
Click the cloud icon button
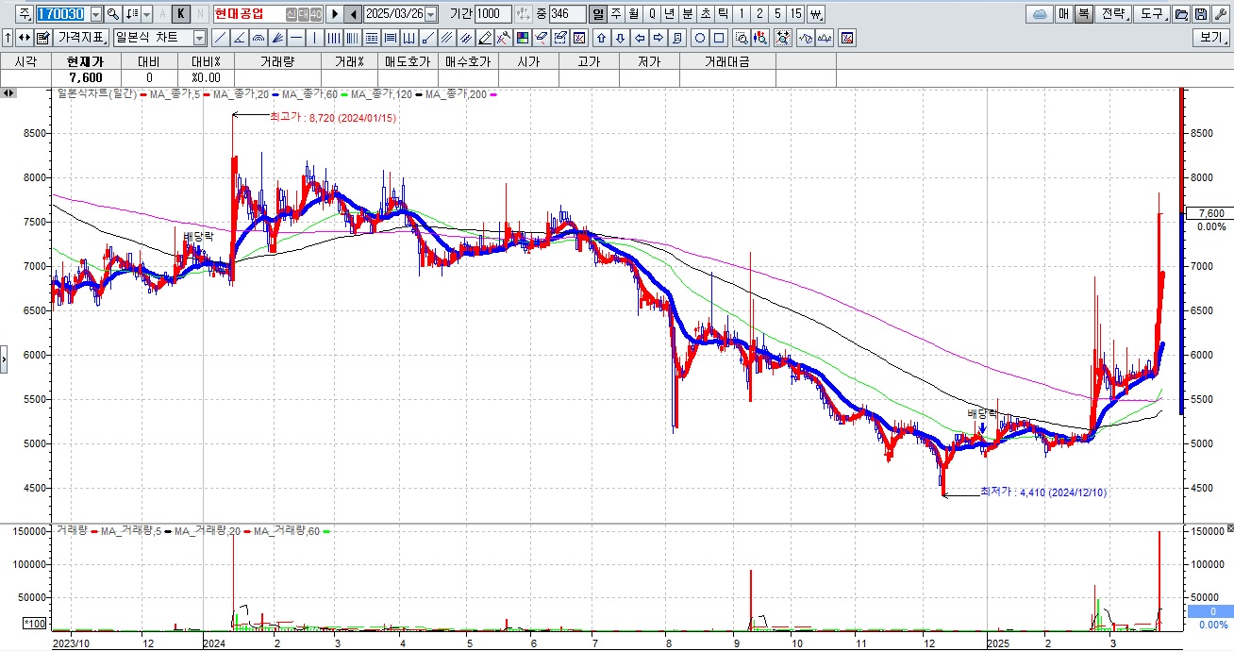pos(1041,14)
